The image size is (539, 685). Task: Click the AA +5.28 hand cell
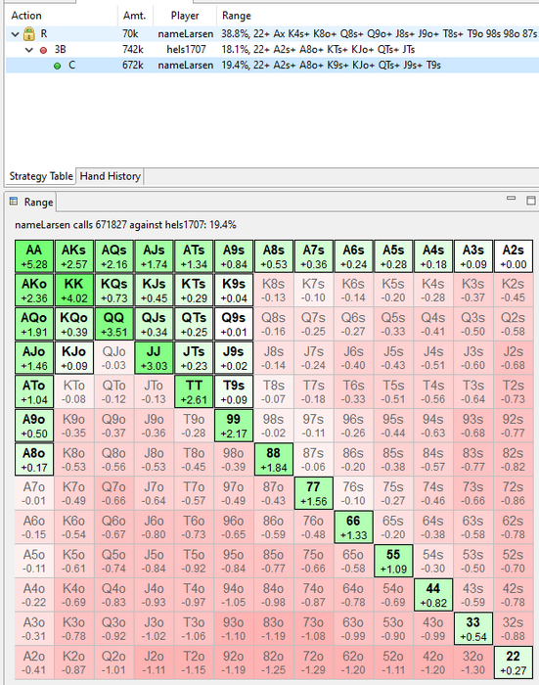point(34,256)
